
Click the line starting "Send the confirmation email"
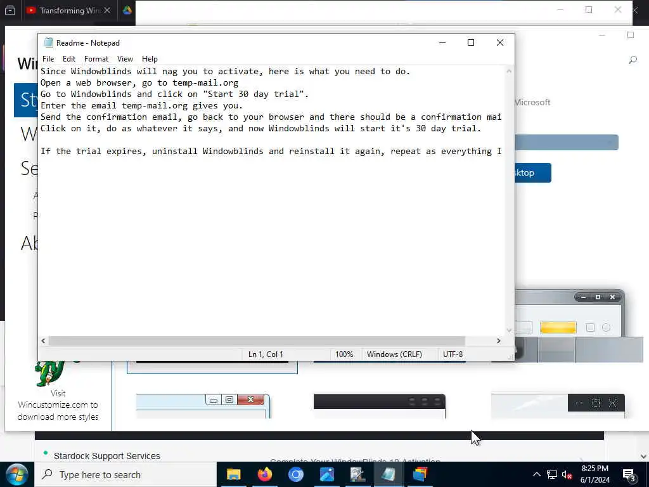(271, 117)
